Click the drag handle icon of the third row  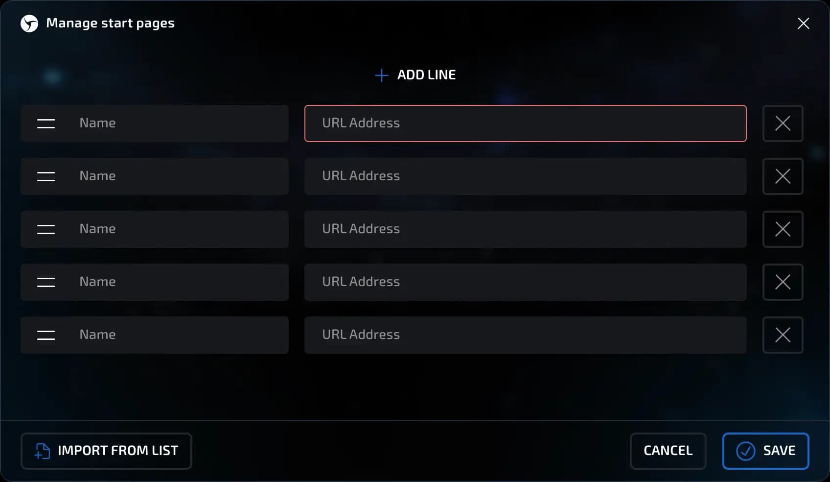46,229
